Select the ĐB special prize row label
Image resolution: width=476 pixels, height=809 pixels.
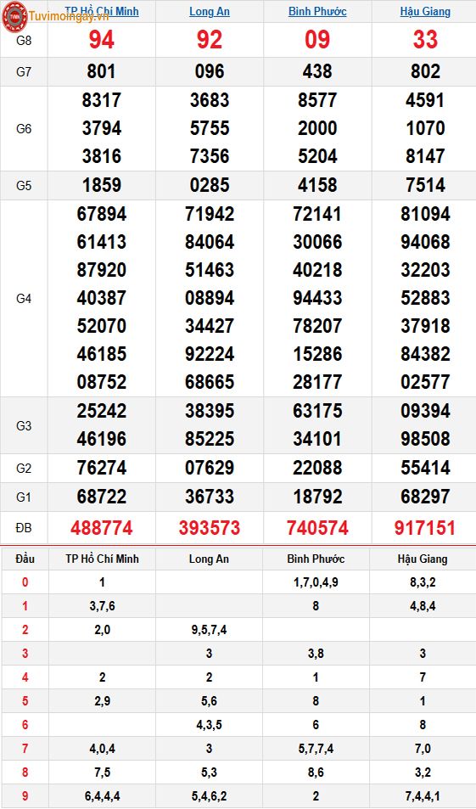[24, 528]
